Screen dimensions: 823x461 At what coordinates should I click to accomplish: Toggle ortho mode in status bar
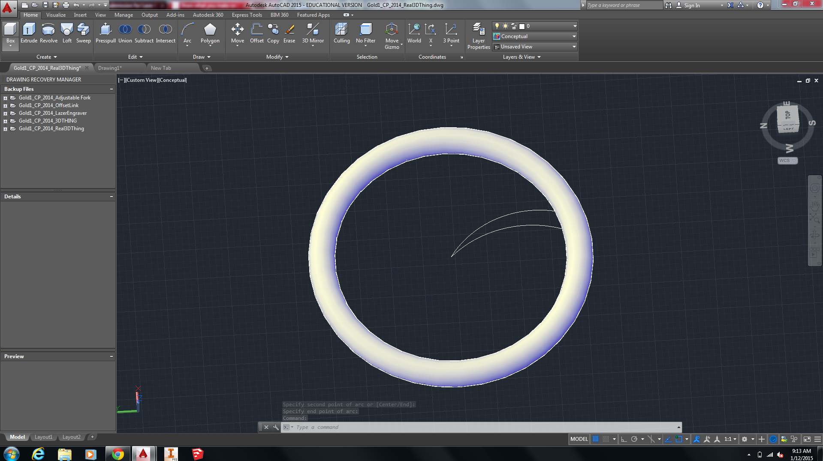pos(624,439)
